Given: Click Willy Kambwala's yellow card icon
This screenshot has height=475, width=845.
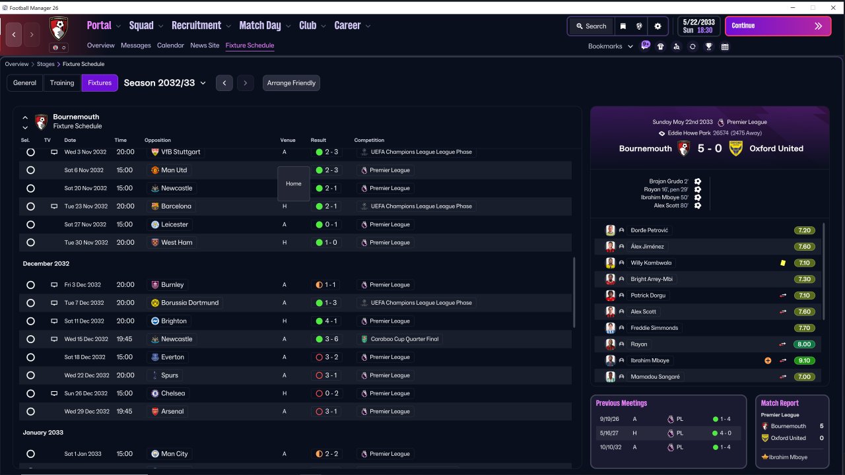Looking at the screenshot, I should [783, 263].
